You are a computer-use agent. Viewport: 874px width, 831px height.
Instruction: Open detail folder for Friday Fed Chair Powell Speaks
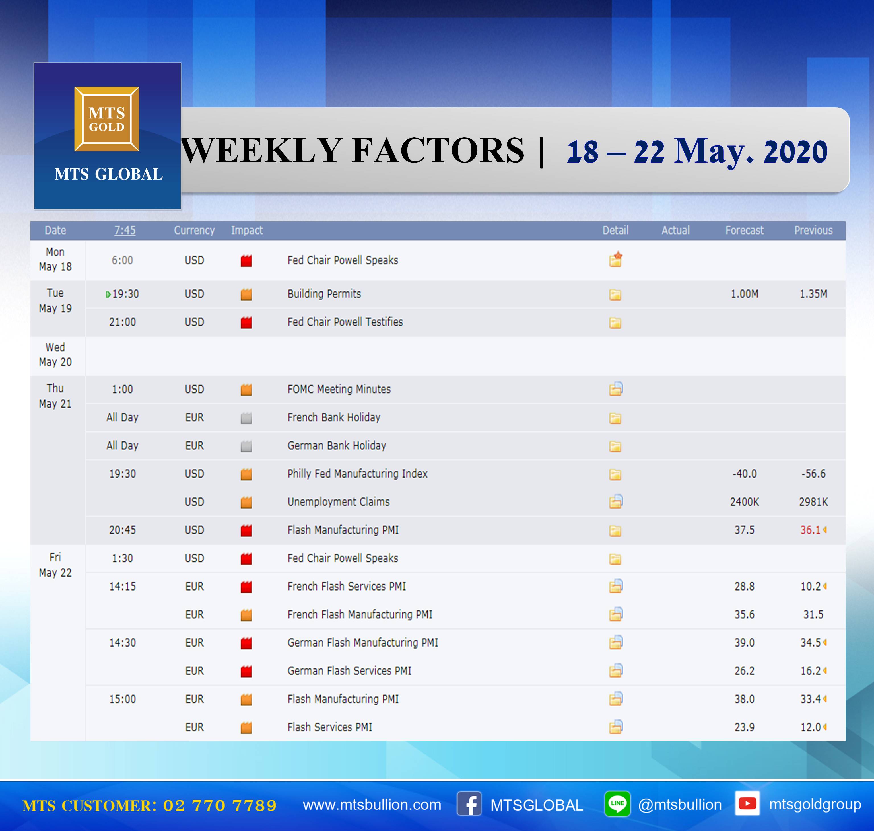coord(615,559)
